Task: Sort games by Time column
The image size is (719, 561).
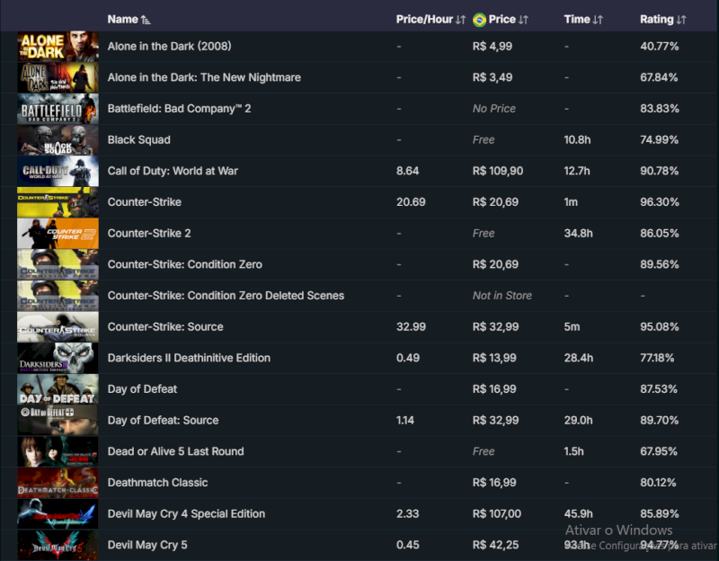Action: pyautogui.click(x=598, y=20)
